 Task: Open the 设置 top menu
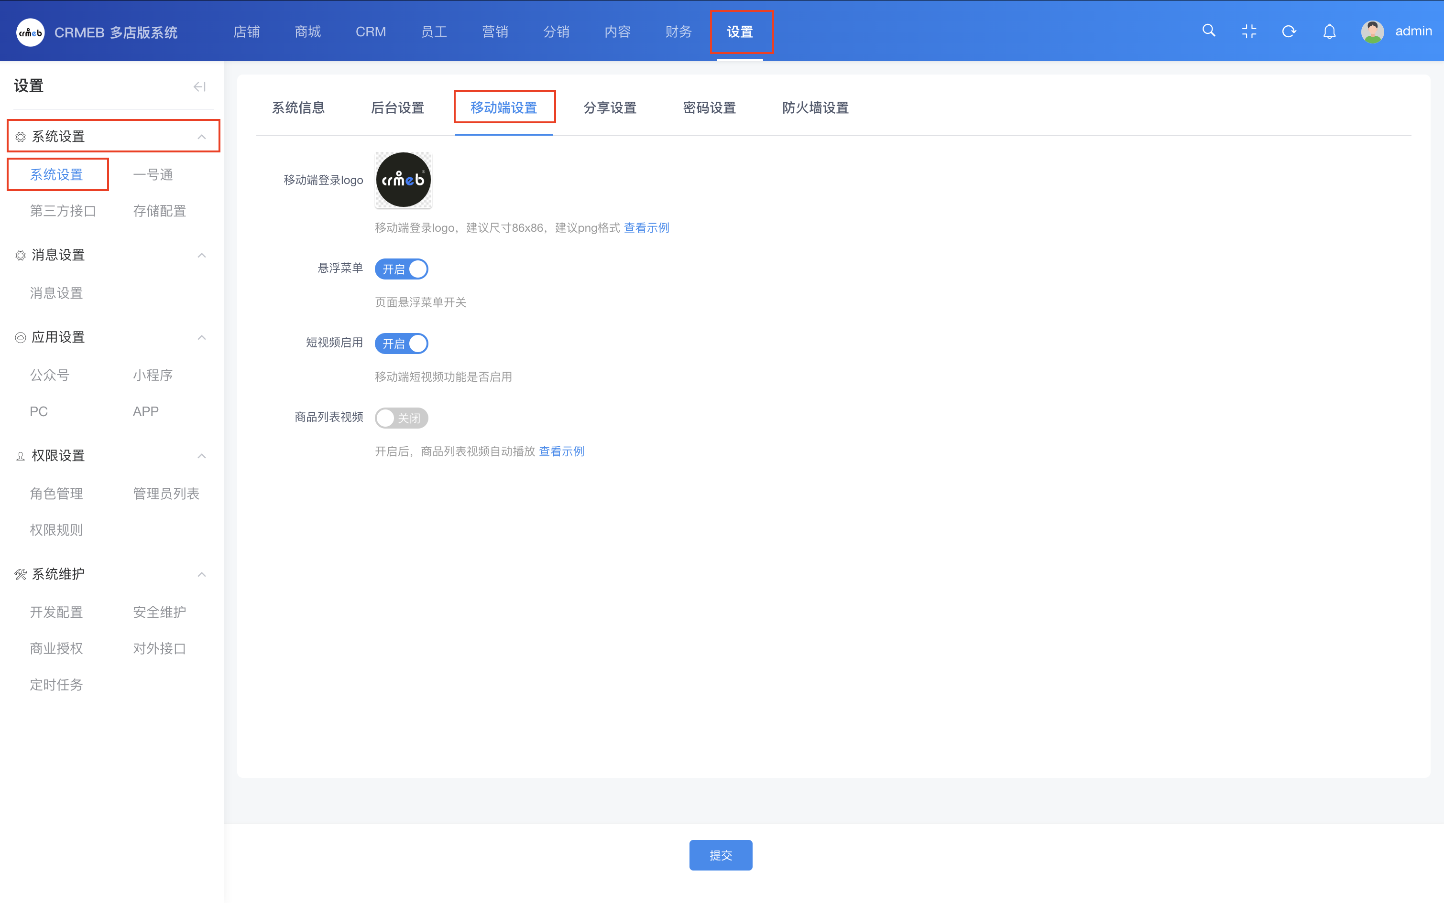click(x=740, y=32)
